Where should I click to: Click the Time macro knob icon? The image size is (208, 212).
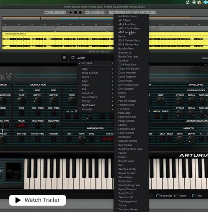coord(193,196)
